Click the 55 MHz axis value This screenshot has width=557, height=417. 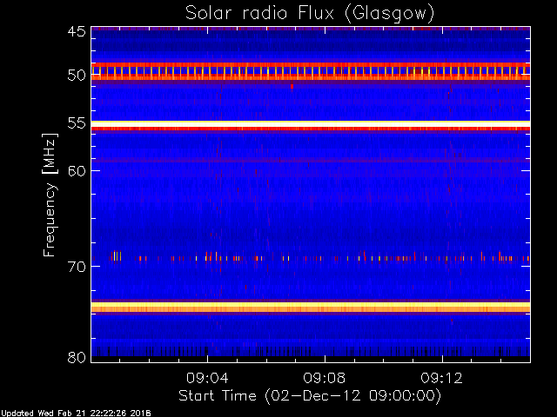coord(77,123)
